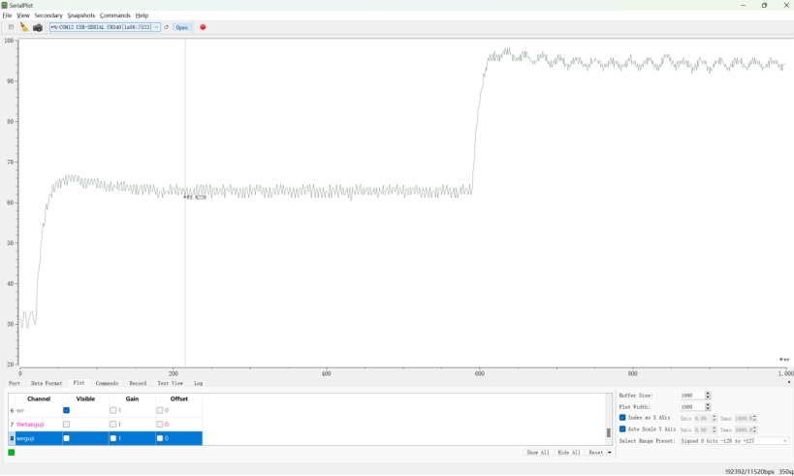This screenshot has height=476, width=794.
Task: Click the SerialPlot application icon in the title bar
Action: (x=5, y=5)
